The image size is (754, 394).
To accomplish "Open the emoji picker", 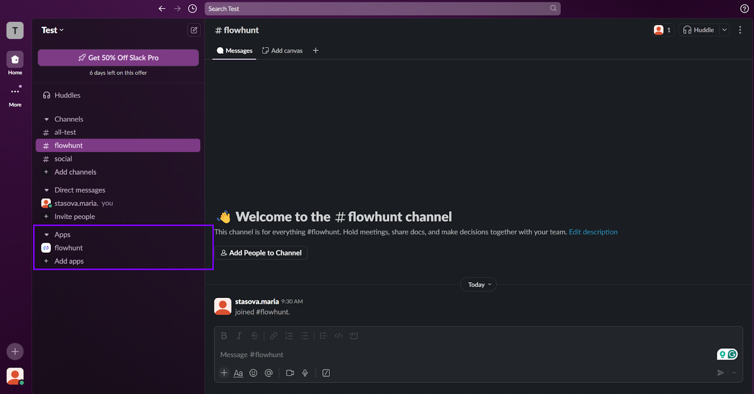I will click(254, 373).
